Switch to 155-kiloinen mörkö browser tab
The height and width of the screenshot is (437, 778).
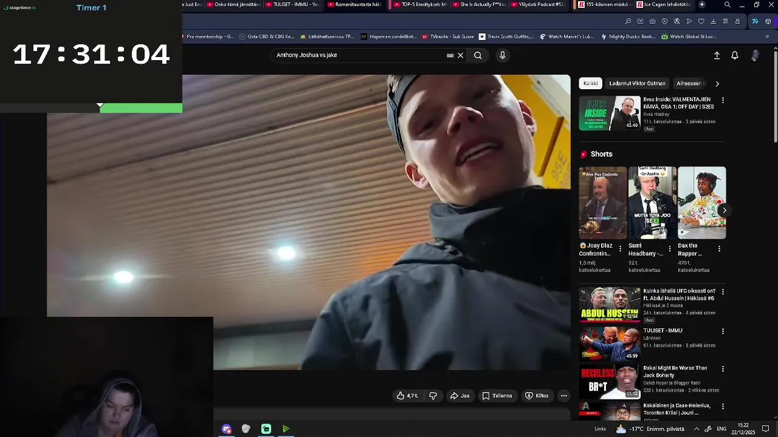point(604,4)
